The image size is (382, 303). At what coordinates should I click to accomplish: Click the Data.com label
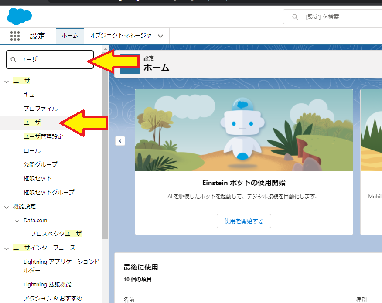[35, 221]
